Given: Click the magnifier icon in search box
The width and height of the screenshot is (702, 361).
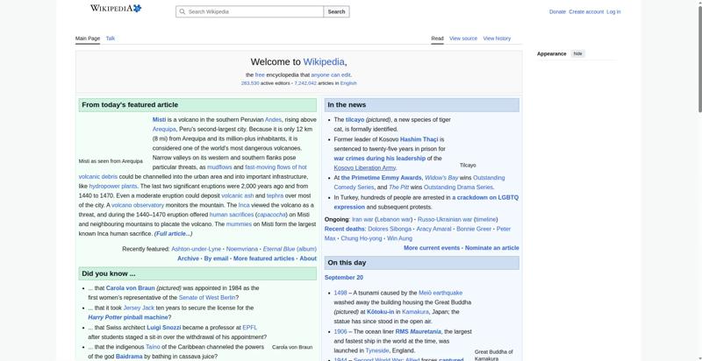Looking at the screenshot, I should point(182,11).
